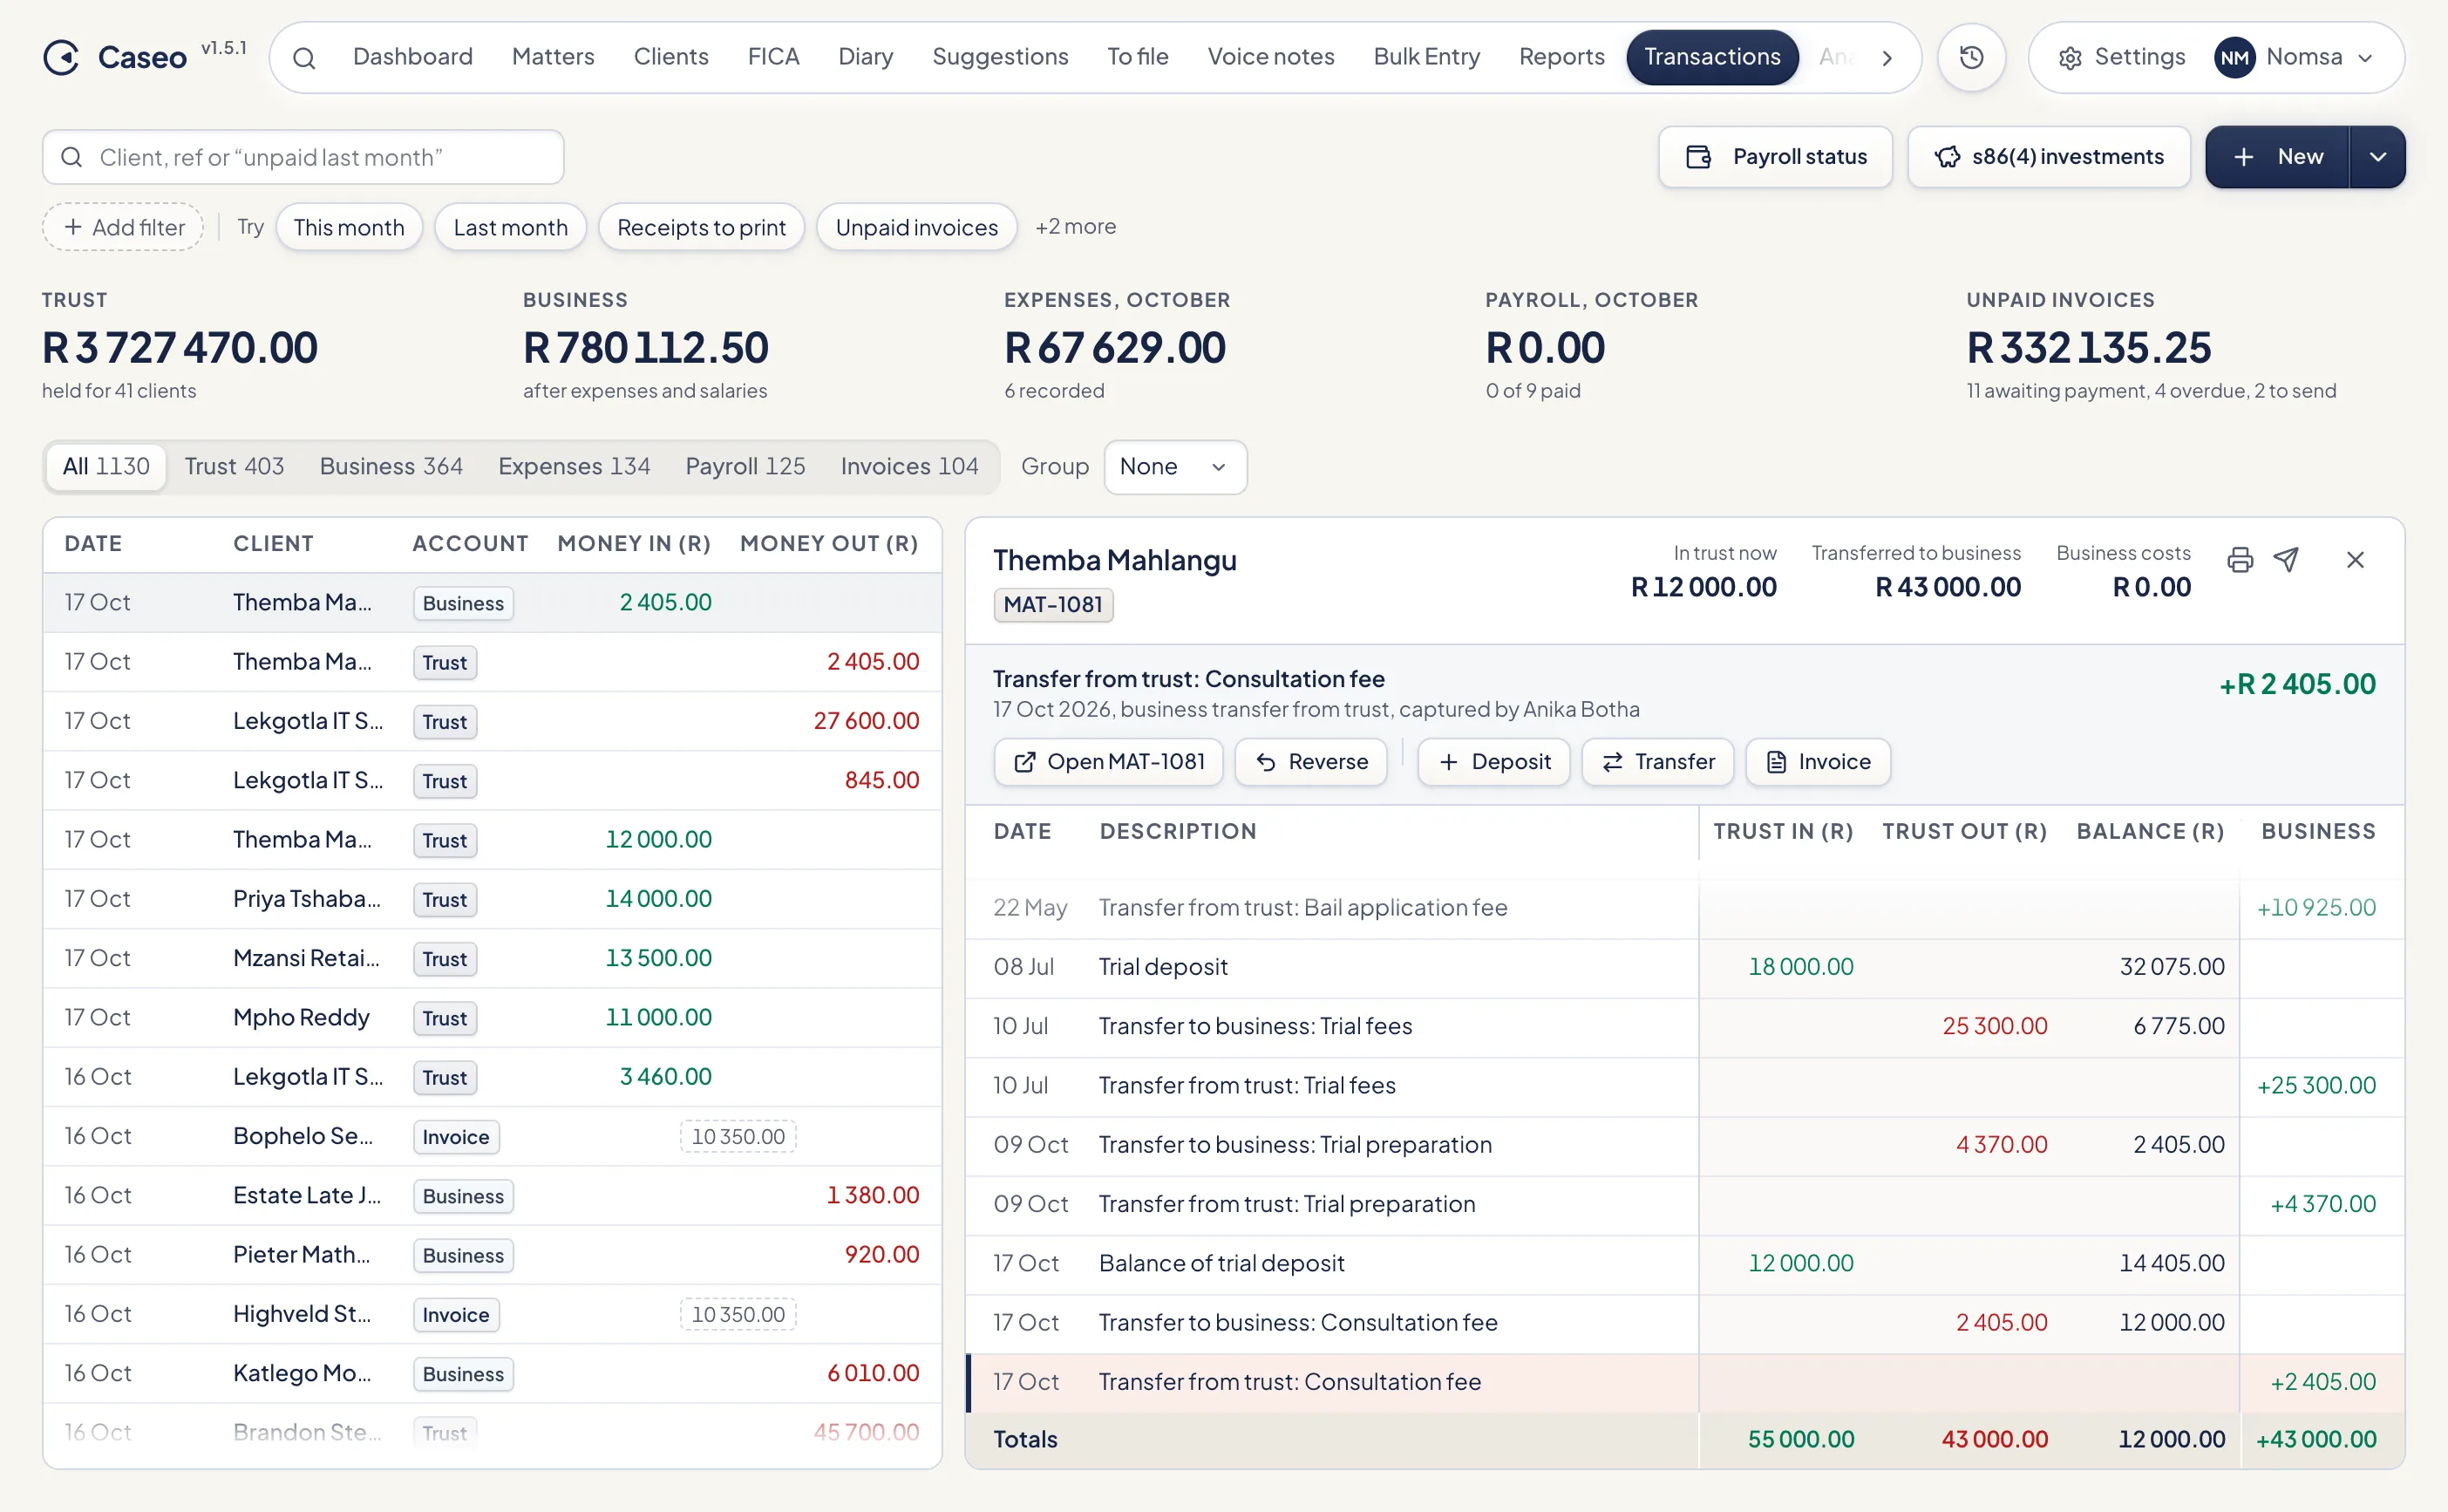Viewport: 2448px width, 1512px height.
Task: Select Mzansi Retai... row 13 500.00
Action: point(492,958)
